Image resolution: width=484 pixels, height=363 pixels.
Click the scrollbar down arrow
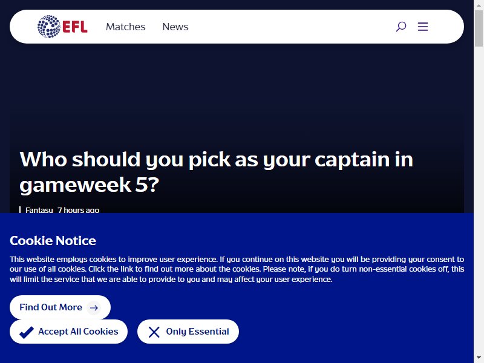point(479,358)
